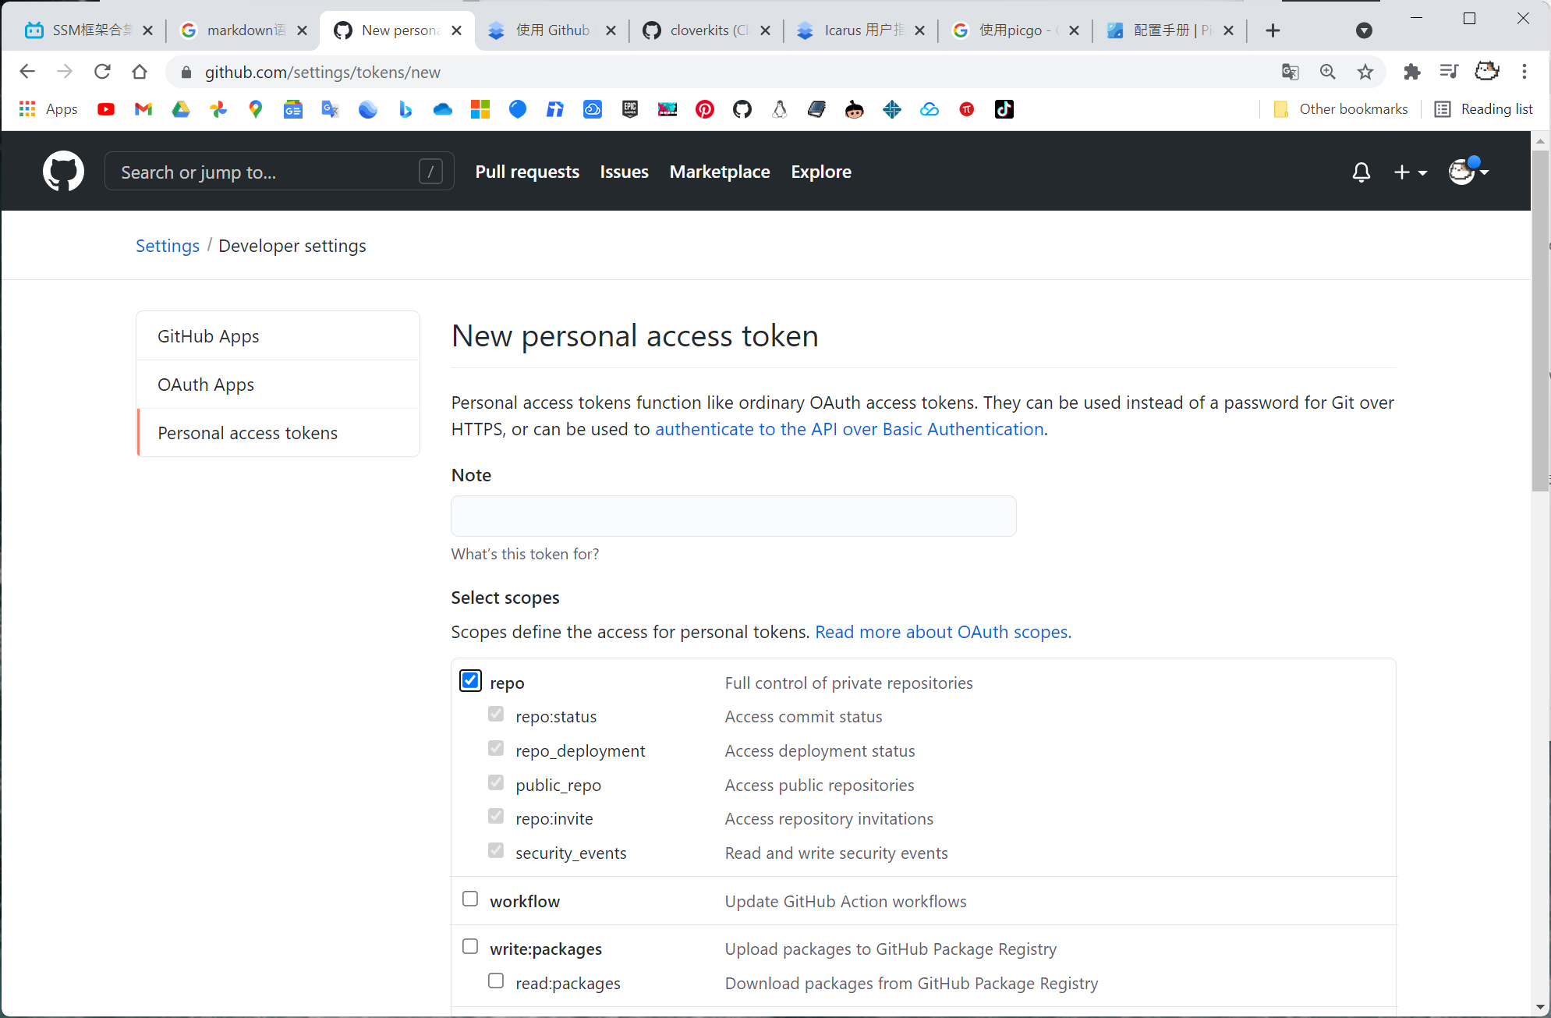Reload the page with the refresh icon
Viewport: 1551px width, 1018px height.
[x=102, y=72]
